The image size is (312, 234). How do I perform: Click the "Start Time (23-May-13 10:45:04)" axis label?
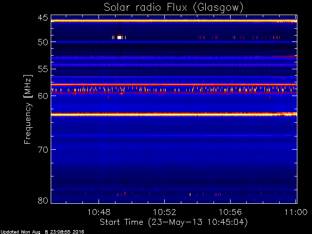click(174, 222)
